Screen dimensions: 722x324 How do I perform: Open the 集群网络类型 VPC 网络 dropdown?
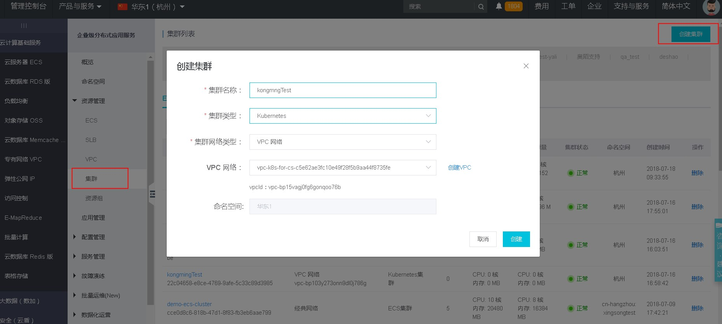pyautogui.click(x=343, y=142)
